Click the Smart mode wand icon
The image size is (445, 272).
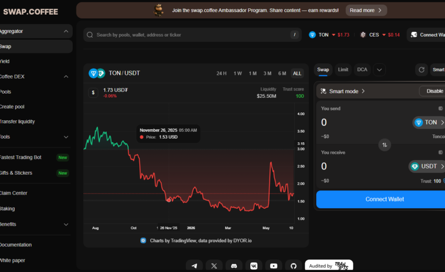(x=323, y=91)
